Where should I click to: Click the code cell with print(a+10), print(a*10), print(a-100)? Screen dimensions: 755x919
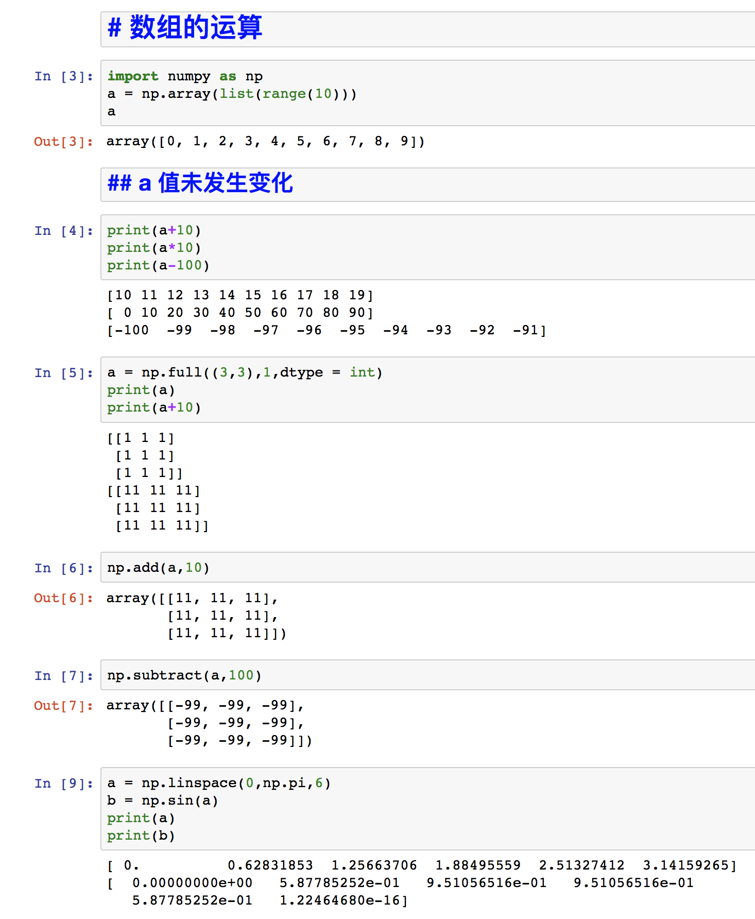427,247
